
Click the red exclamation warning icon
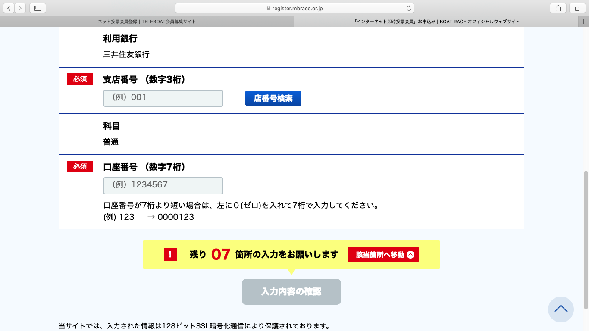[170, 255]
